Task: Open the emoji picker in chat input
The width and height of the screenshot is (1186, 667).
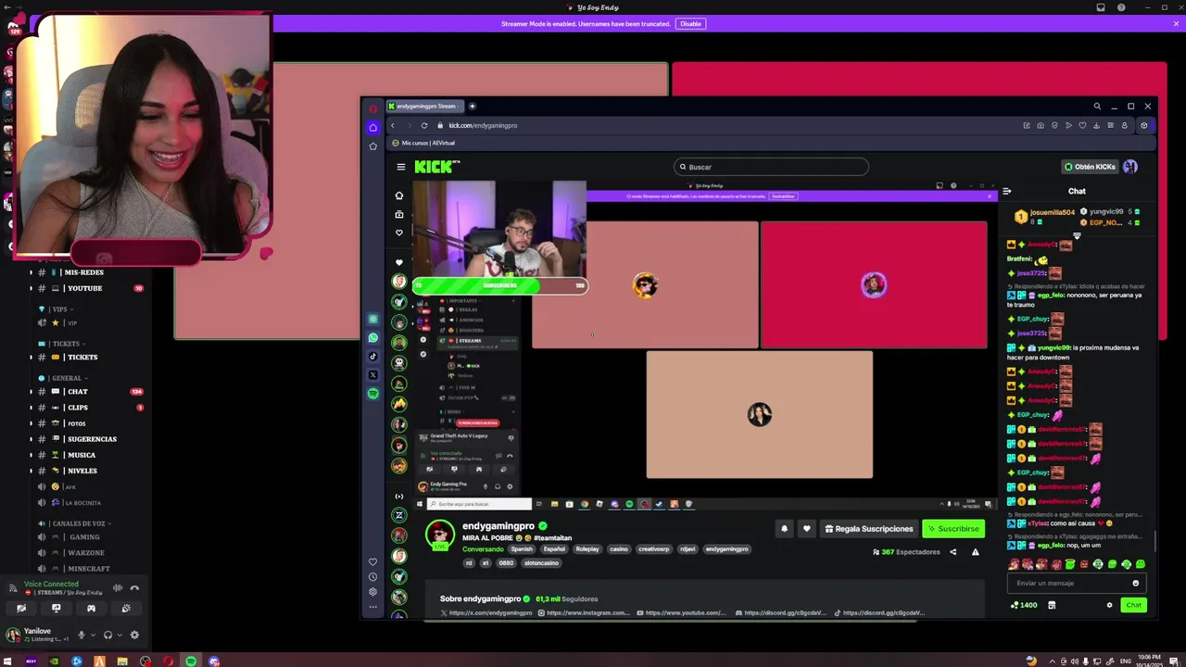Action: tap(1135, 584)
